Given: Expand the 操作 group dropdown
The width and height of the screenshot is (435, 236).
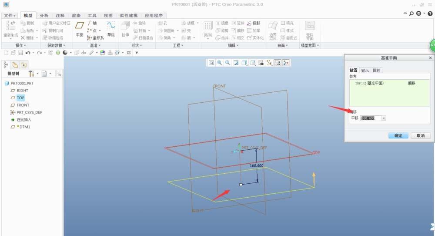Looking at the screenshot, I should tap(21, 45).
